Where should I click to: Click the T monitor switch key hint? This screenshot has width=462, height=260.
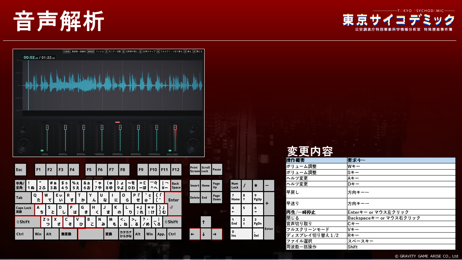[112, 51]
